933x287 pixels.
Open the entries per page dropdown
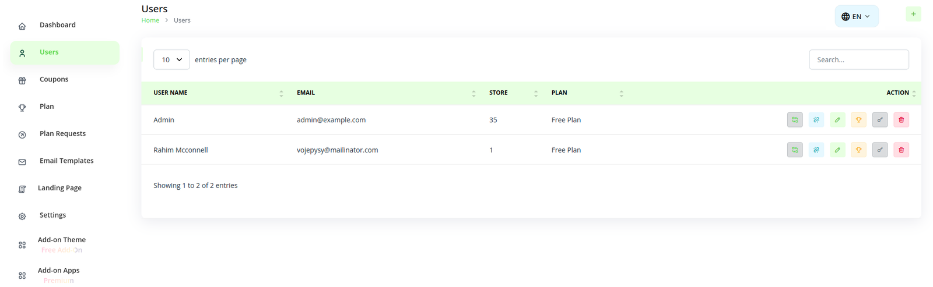click(x=171, y=60)
